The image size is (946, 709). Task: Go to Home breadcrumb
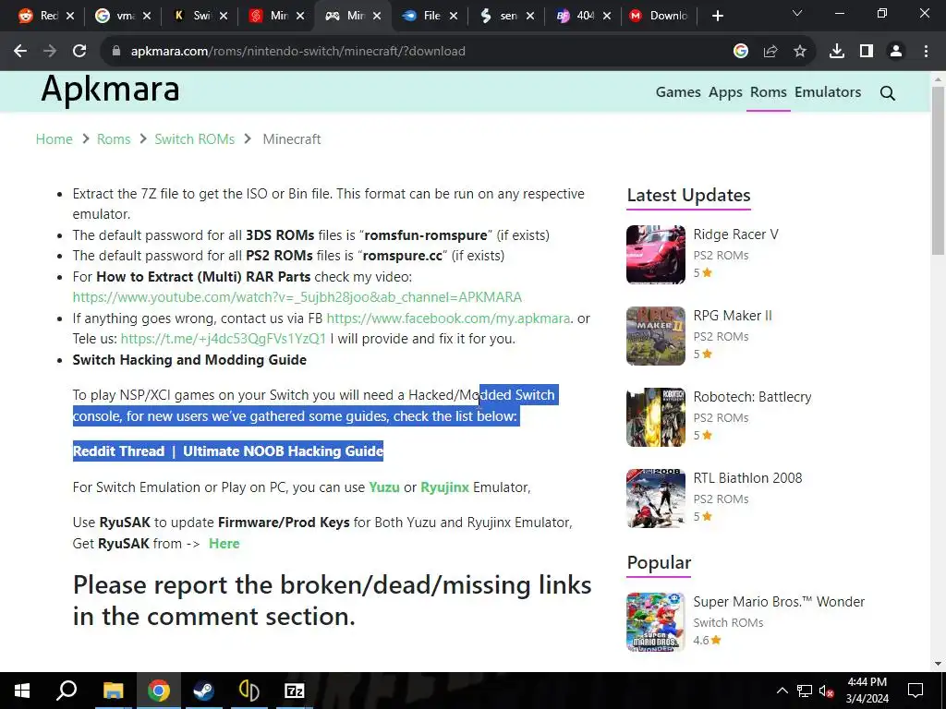54,139
